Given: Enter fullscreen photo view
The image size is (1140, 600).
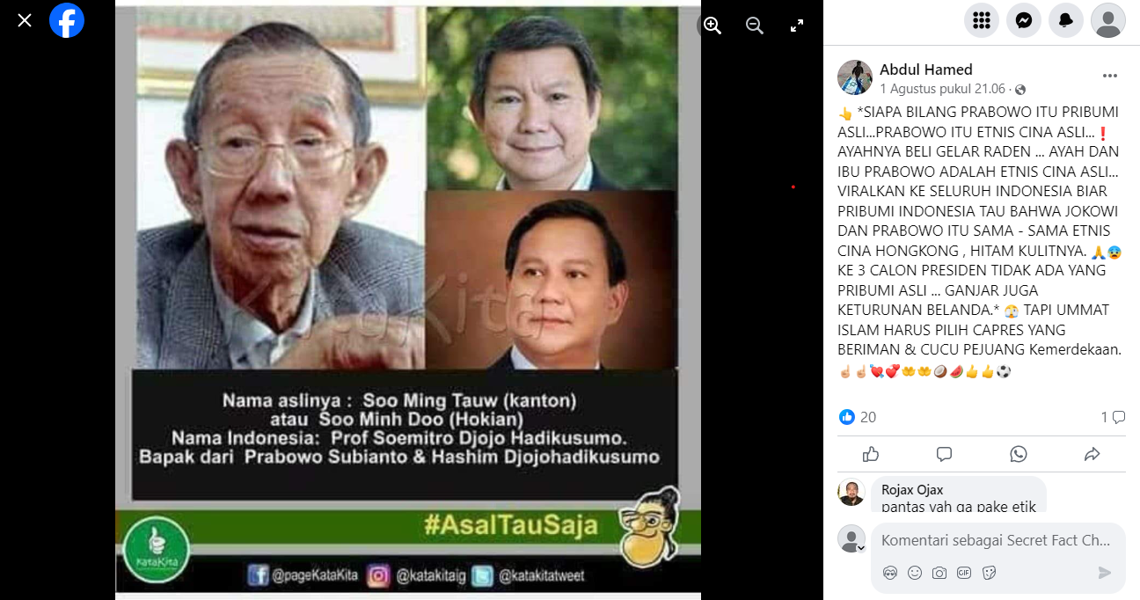Looking at the screenshot, I should [797, 26].
